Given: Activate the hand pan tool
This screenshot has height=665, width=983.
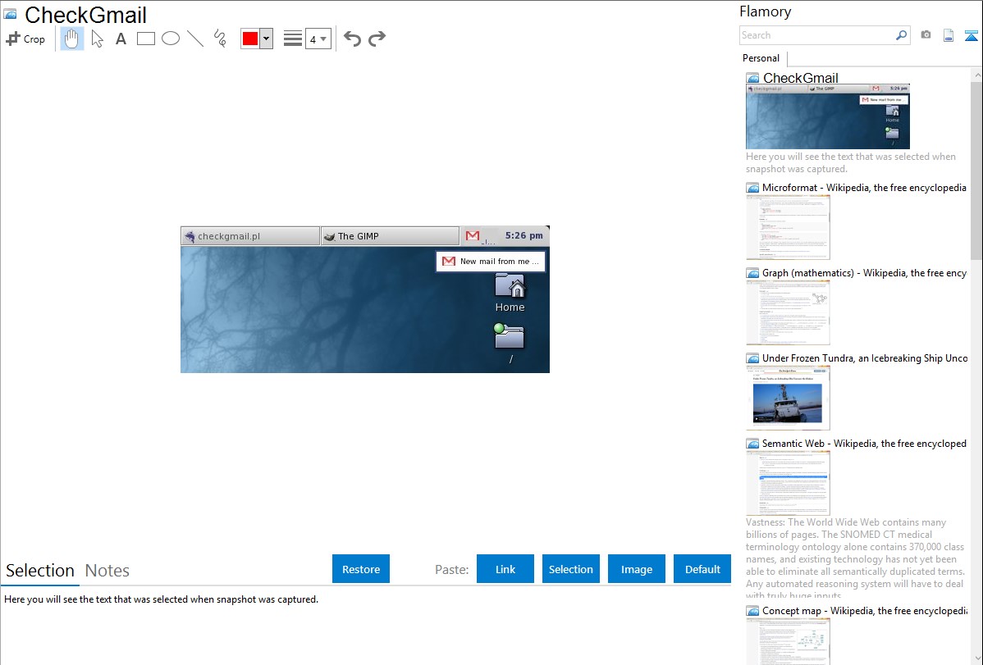Looking at the screenshot, I should click(x=72, y=39).
